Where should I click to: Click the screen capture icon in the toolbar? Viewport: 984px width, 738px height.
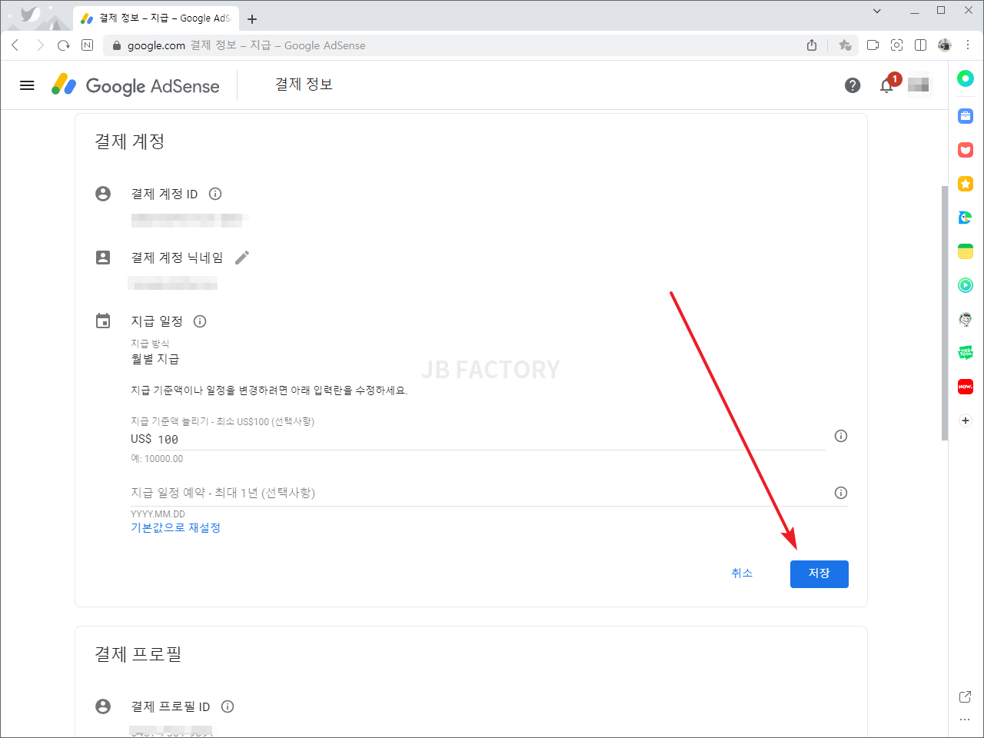pos(896,45)
